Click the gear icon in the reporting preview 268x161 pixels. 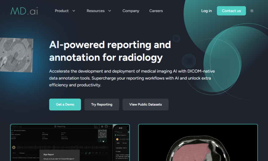click(x=102, y=127)
